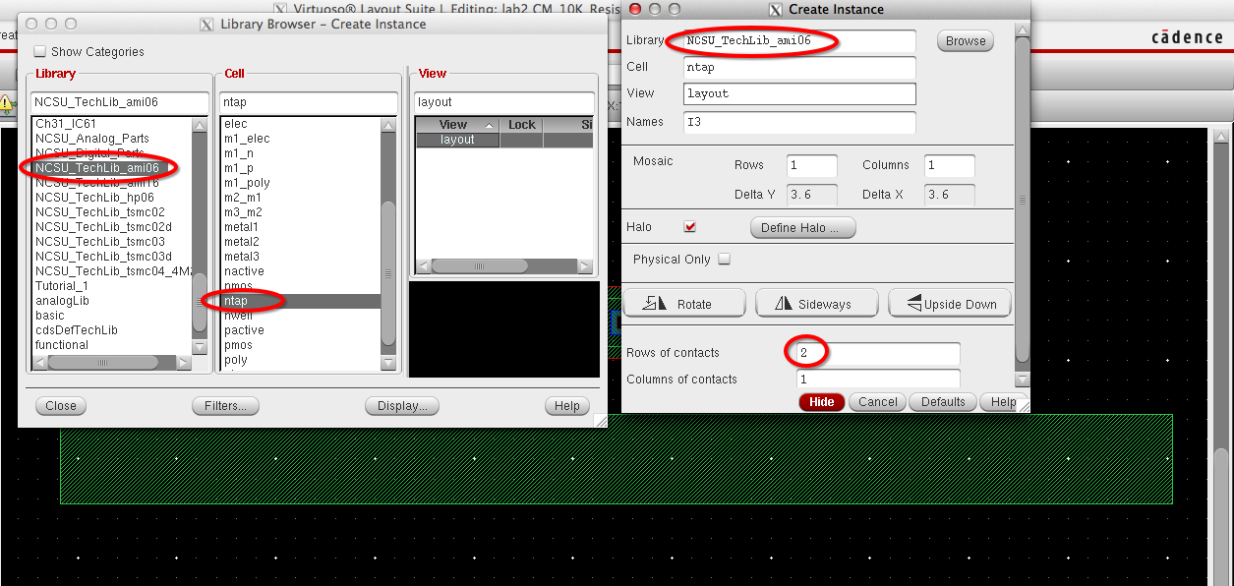The height and width of the screenshot is (586, 1234).
Task: Close the Library Browser window
Action: coord(61,406)
